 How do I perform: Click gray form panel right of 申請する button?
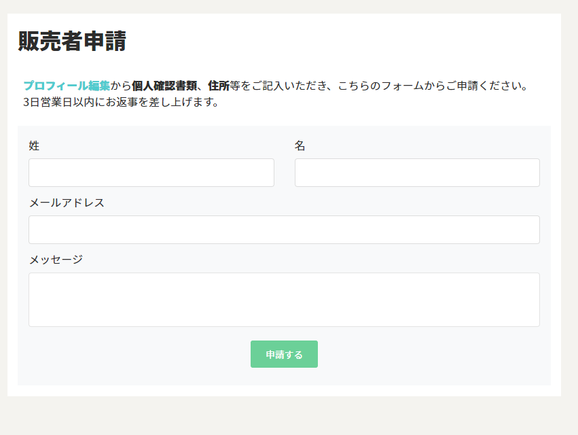tap(435, 354)
